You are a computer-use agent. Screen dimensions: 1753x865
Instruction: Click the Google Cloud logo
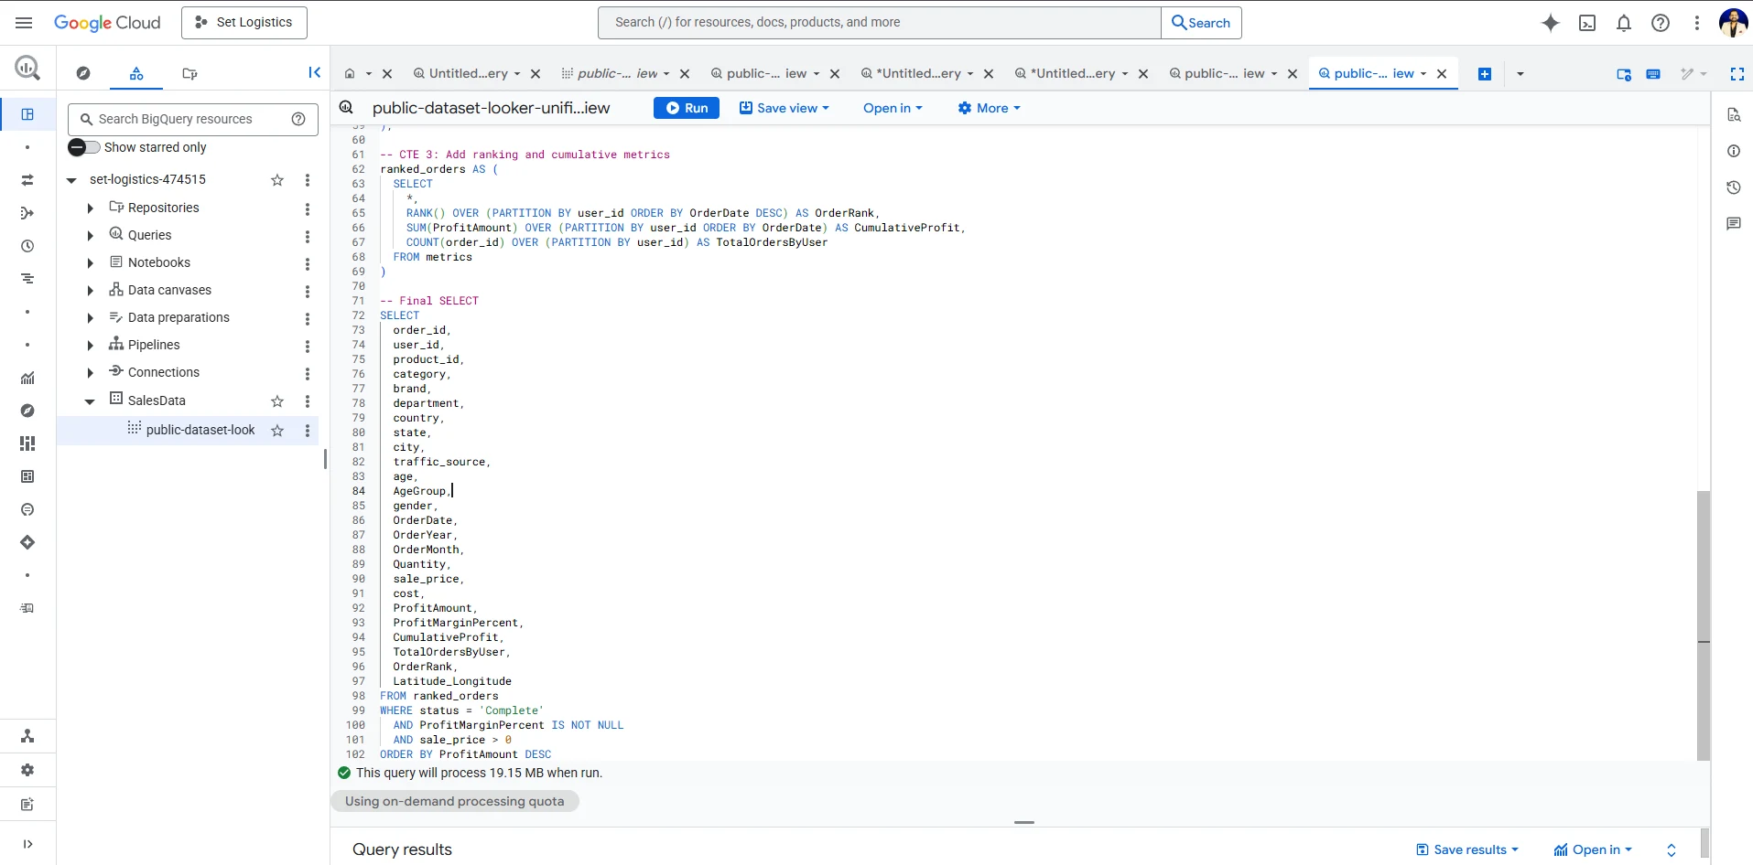click(107, 23)
